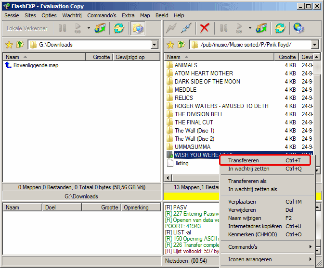Click the red X abort icon
Screen dimensions: 324x268
click(x=205, y=28)
